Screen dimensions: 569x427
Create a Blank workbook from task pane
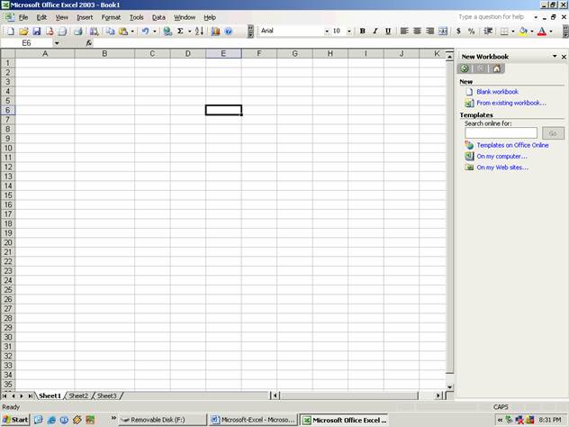(x=497, y=92)
